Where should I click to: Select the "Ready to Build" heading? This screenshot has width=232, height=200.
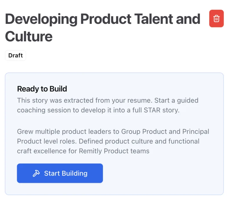[42, 89]
